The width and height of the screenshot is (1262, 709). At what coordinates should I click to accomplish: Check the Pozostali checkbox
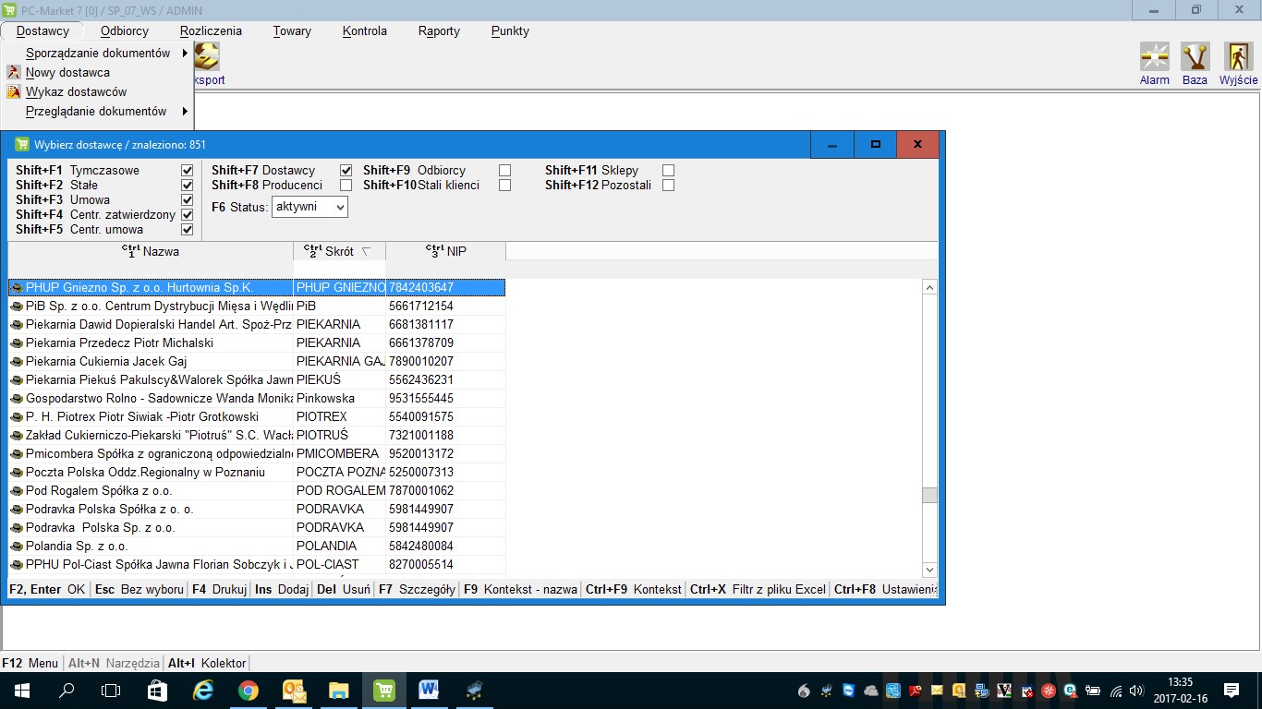(x=669, y=186)
